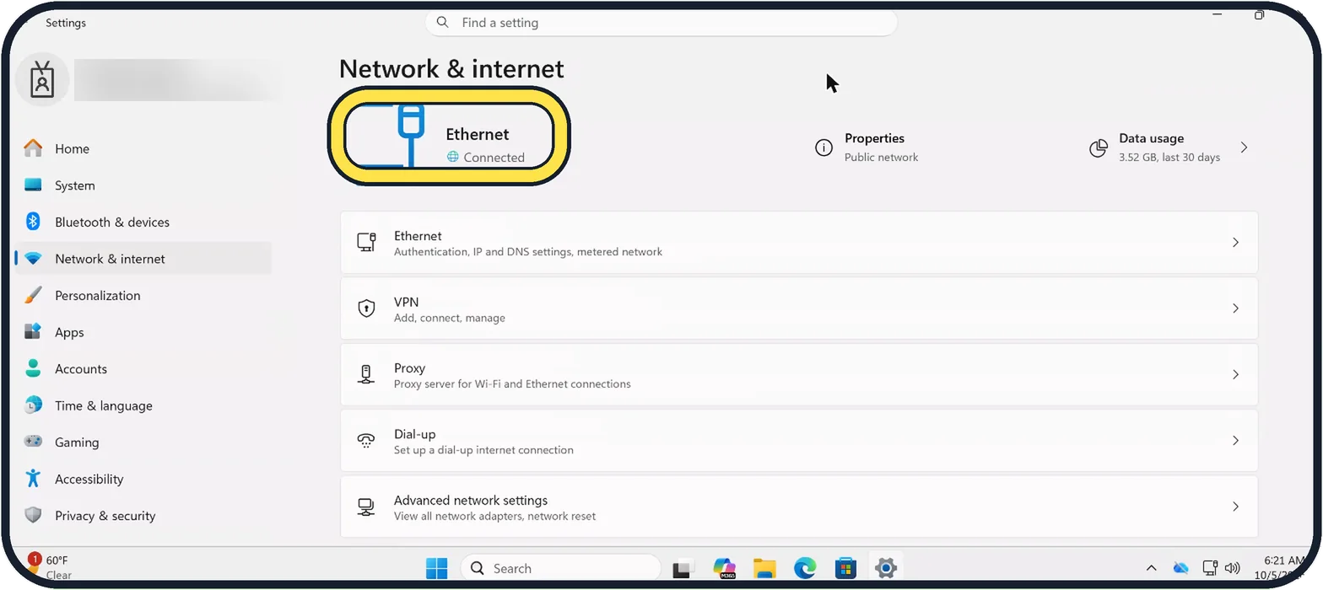Click the Personalization paintbrush icon
Screen dimensions: 1323x590
(x=33, y=295)
